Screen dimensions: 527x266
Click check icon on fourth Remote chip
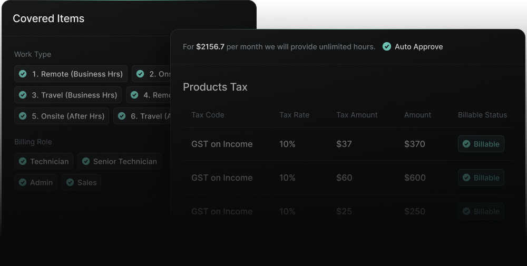(134, 95)
